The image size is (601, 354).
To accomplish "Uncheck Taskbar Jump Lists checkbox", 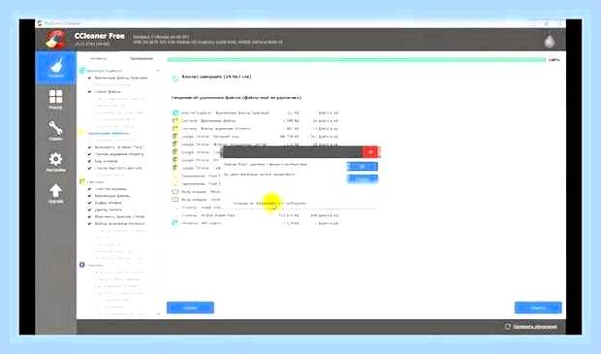I will click(90, 168).
